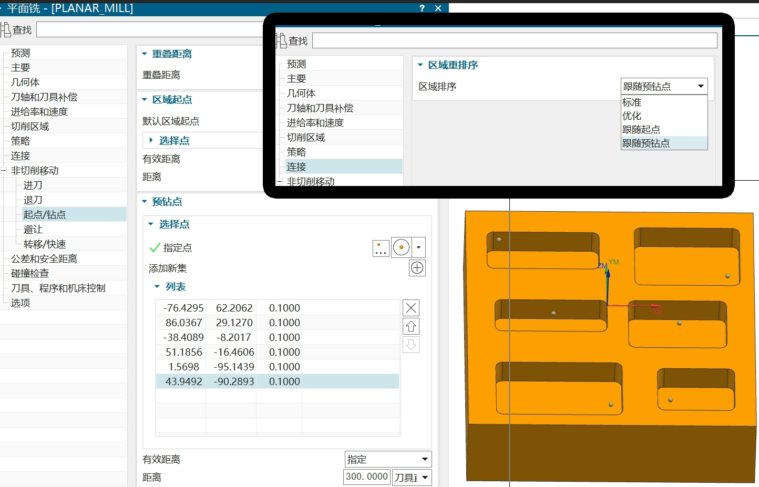Image resolution: width=759 pixels, height=487 pixels.
Task: Select 切削区域 in inset tree
Action: (x=306, y=138)
